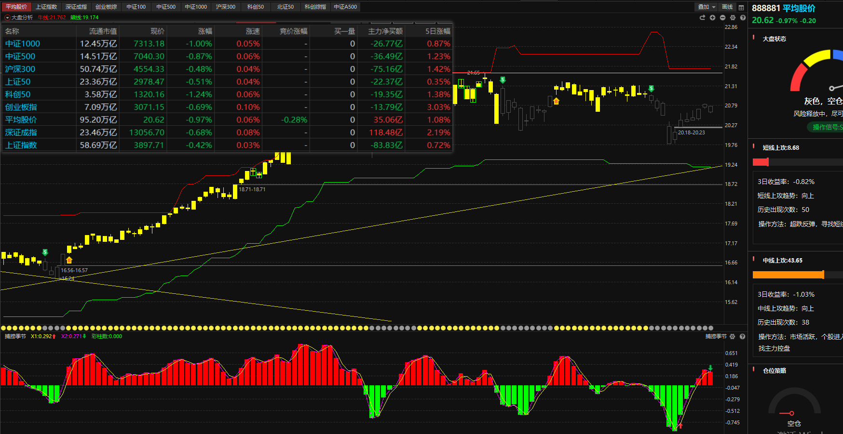Open 中证1000 from the index table
The image size is (843, 434).
(x=23, y=44)
